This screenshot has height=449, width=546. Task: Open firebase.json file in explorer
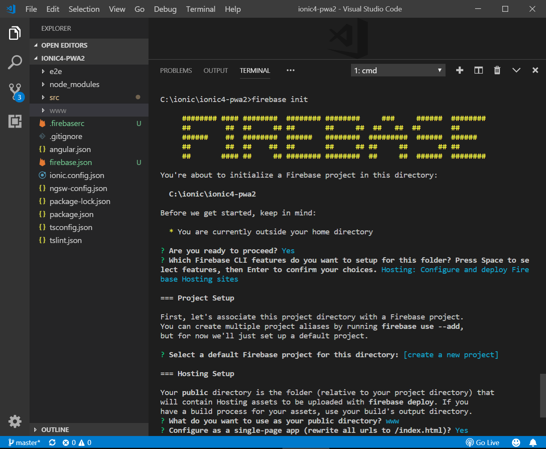71,162
